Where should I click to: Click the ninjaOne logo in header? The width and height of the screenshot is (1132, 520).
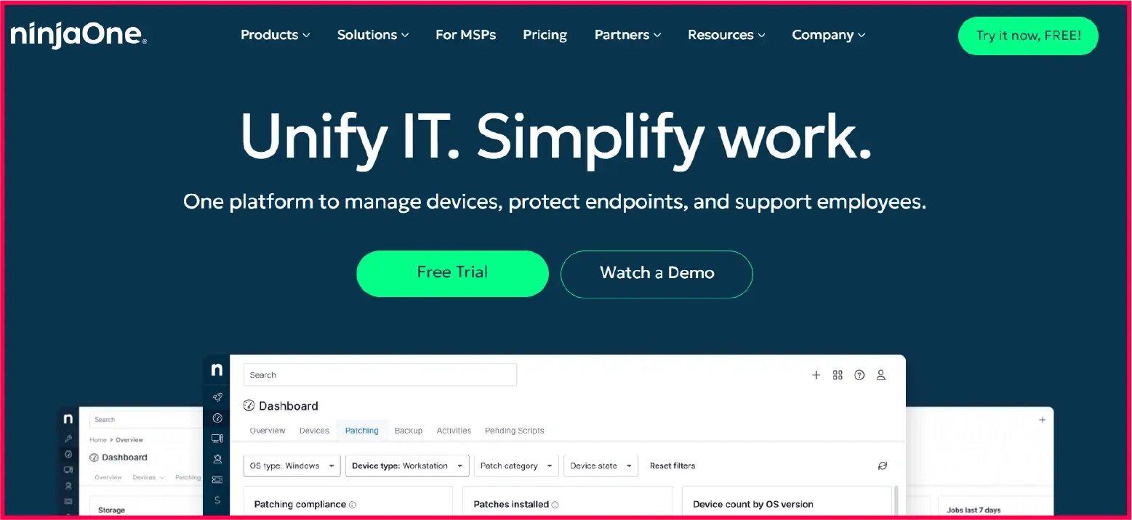pyautogui.click(x=79, y=35)
